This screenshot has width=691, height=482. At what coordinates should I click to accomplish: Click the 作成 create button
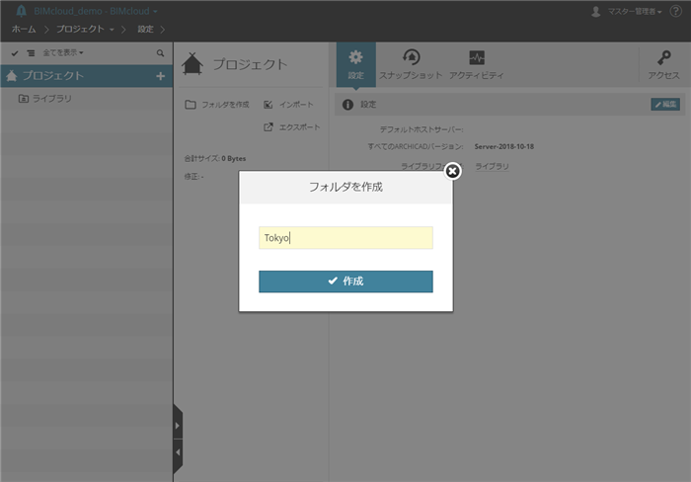[345, 281]
